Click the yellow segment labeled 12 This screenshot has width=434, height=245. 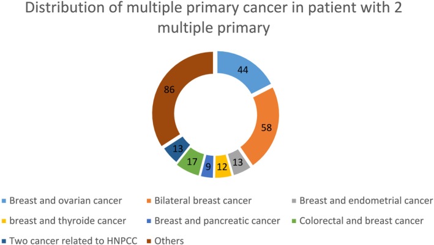(x=223, y=167)
